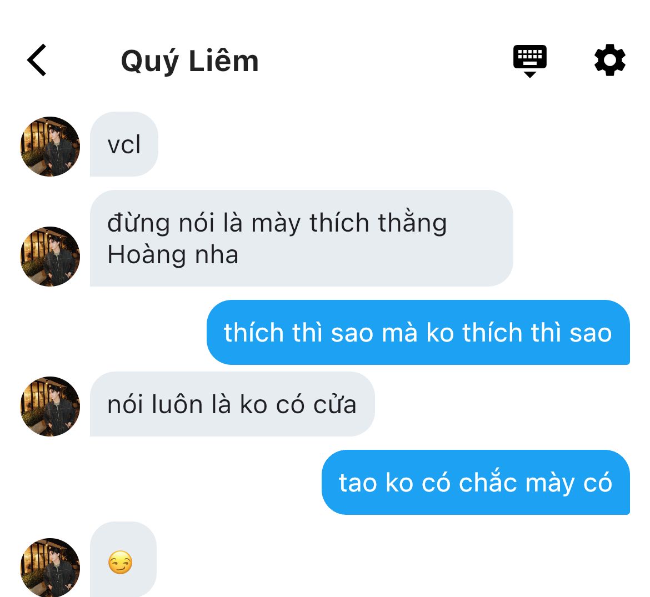The width and height of the screenshot is (650, 597).
Task: Tap the small down arrow under keyboard icon
Action: tap(530, 74)
